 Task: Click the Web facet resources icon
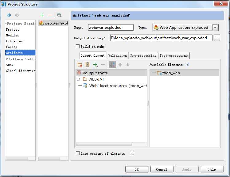(85, 85)
